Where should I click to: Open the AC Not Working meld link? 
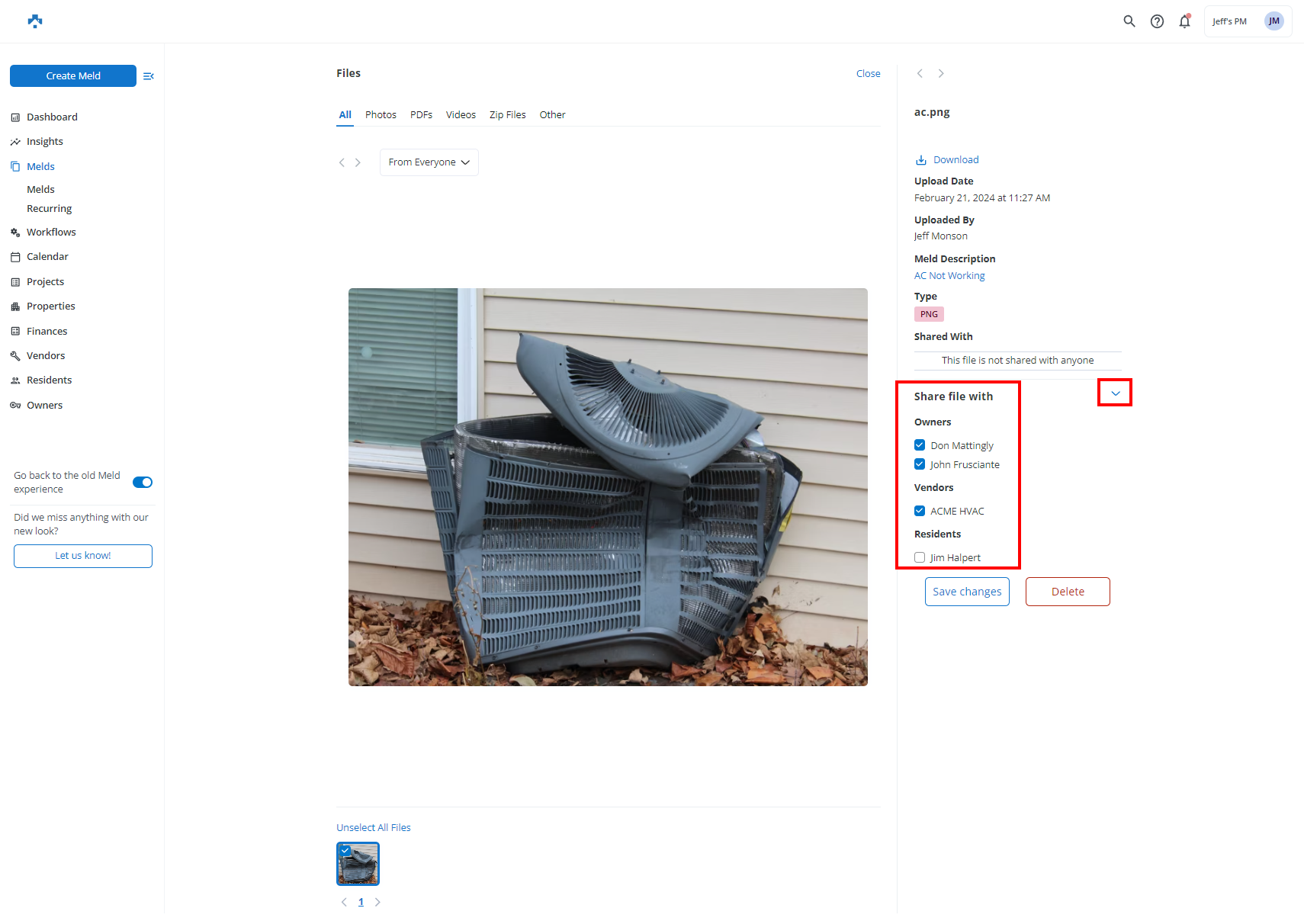click(949, 276)
